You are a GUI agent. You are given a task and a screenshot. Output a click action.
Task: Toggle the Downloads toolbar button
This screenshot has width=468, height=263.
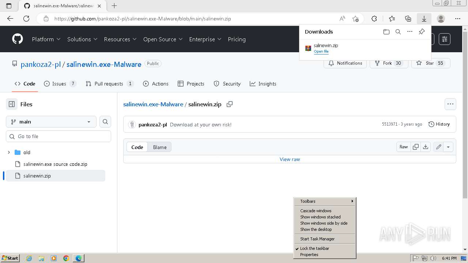tap(424, 19)
